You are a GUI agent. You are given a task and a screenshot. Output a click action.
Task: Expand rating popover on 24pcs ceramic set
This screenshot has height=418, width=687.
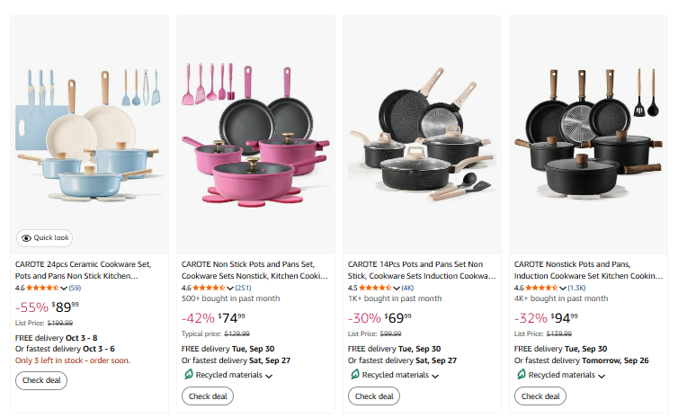click(x=64, y=289)
